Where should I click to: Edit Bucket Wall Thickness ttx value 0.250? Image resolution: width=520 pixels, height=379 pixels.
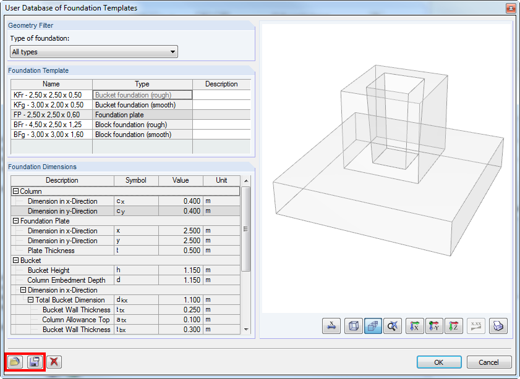pyautogui.click(x=181, y=310)
